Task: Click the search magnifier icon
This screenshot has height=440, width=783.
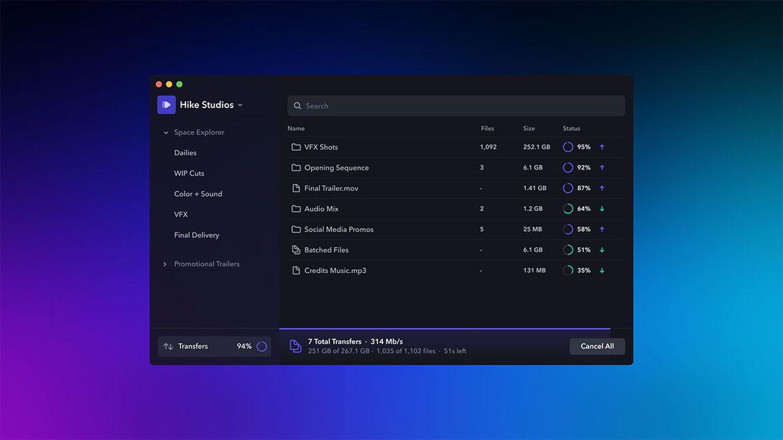Action: coord(298,105)
